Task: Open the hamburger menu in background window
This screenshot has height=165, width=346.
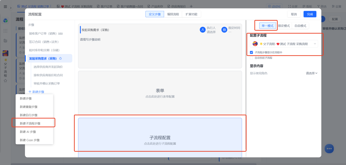Action: pos(5,7)
